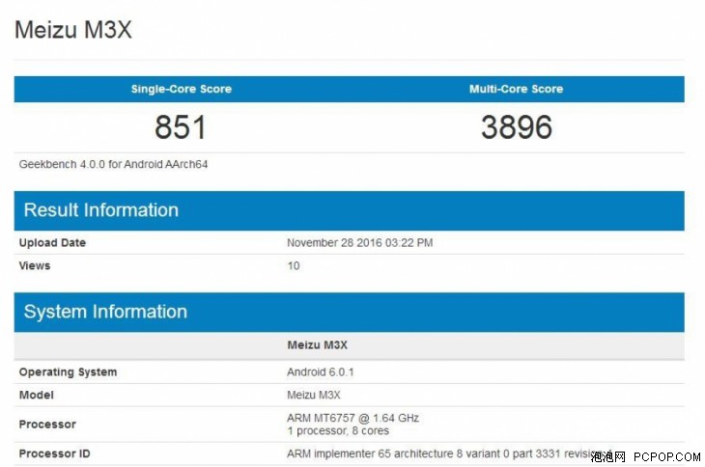Viewport: 705px width, 467px height.
Task: Click the November 28 2016 upload timestamp
Action: 359,243
